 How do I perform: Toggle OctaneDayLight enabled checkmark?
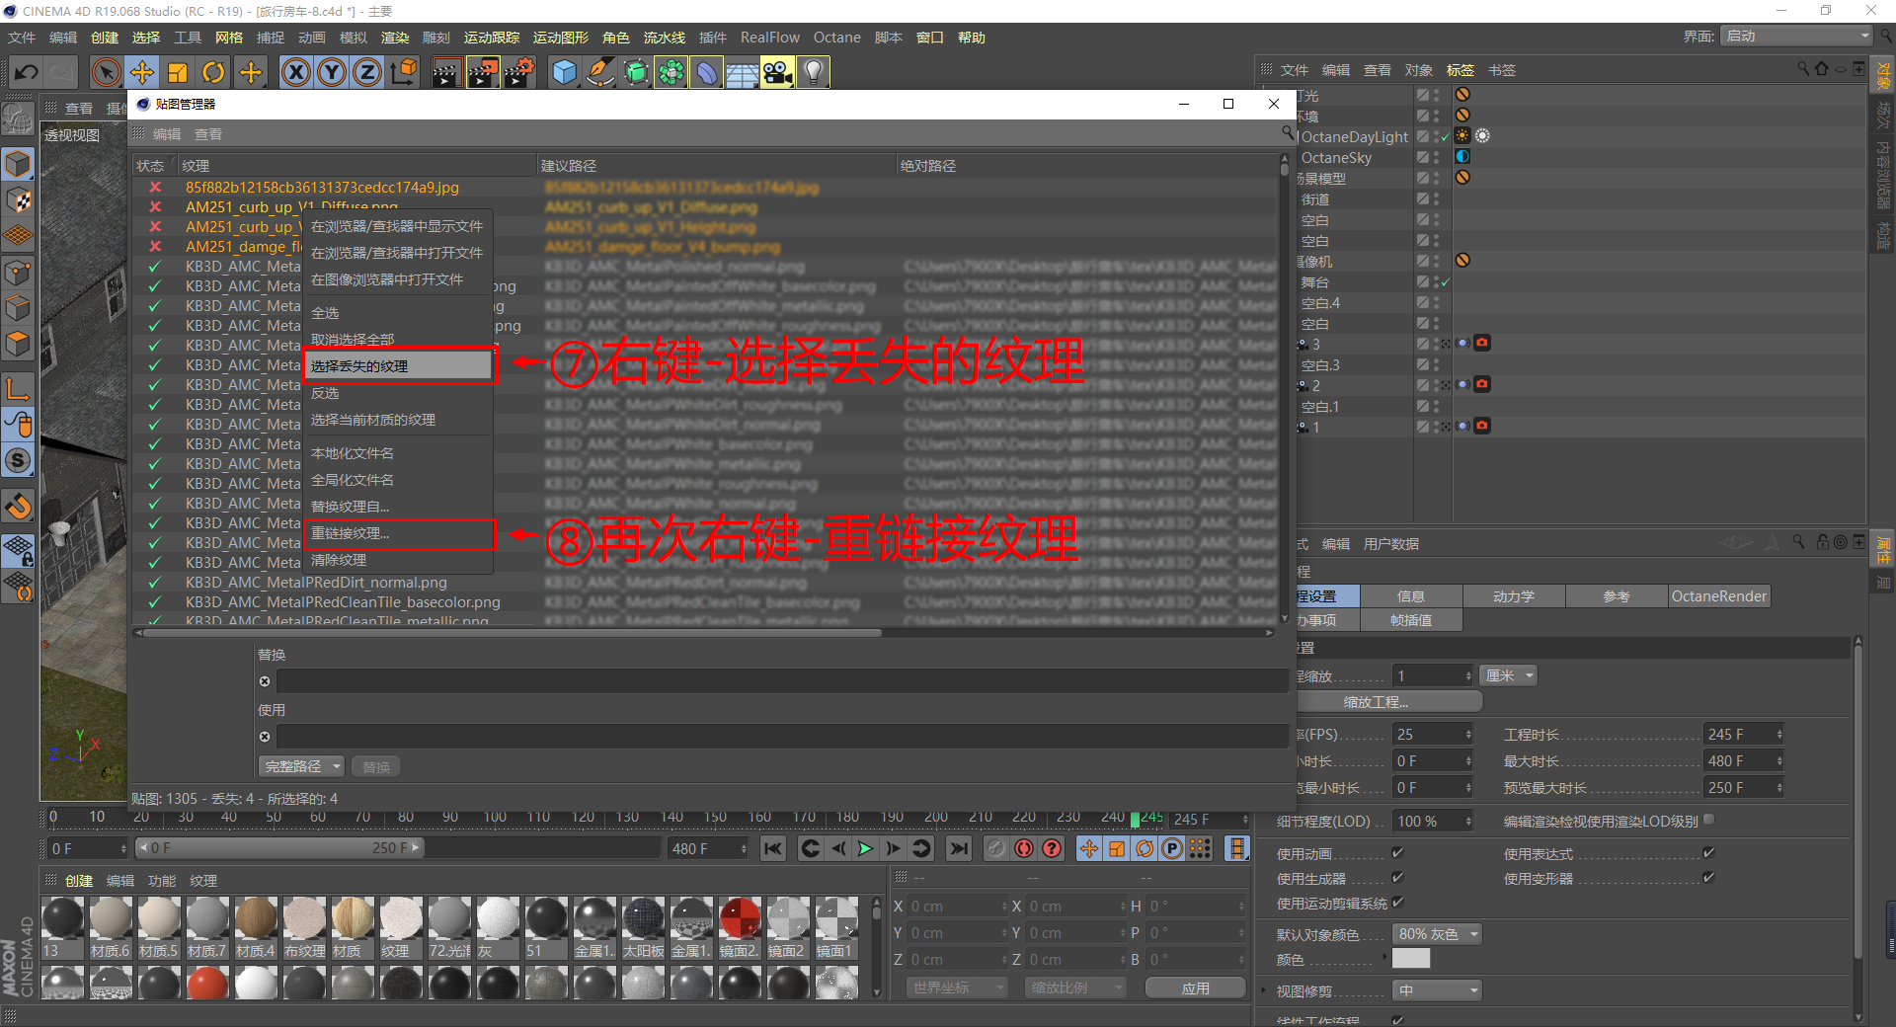coord(1446,136)
